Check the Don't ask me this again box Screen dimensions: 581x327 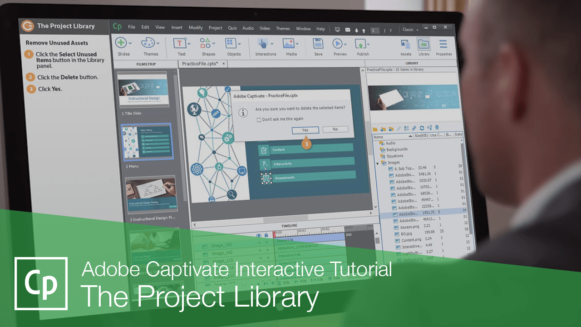[x=259, y=119]
